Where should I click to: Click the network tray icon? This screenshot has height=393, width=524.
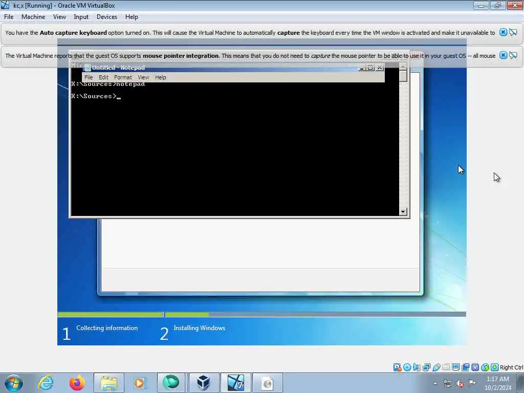tap(447, 384)
